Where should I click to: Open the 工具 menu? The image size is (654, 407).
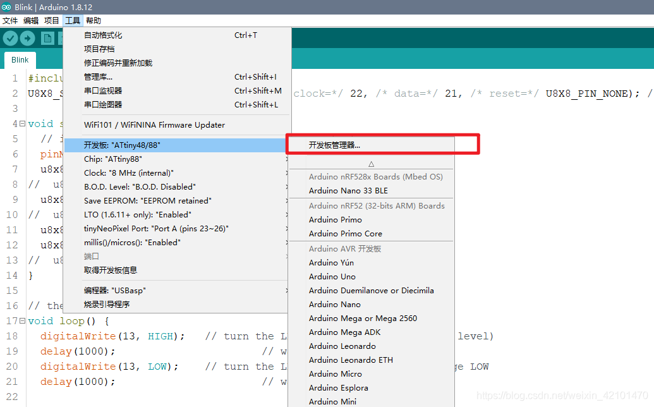[x=73, y=20]
